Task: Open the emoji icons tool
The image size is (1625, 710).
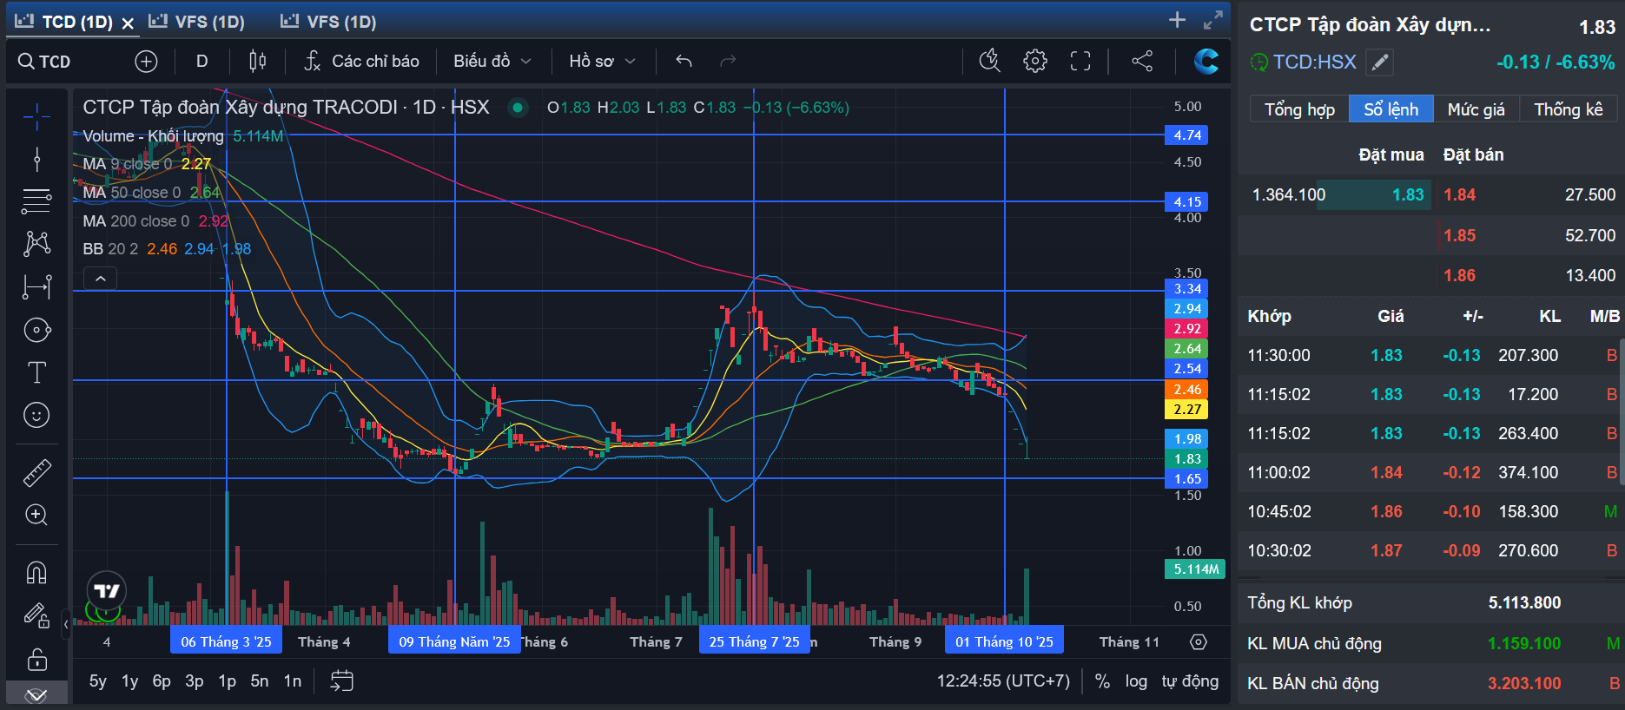Action: 36,415
